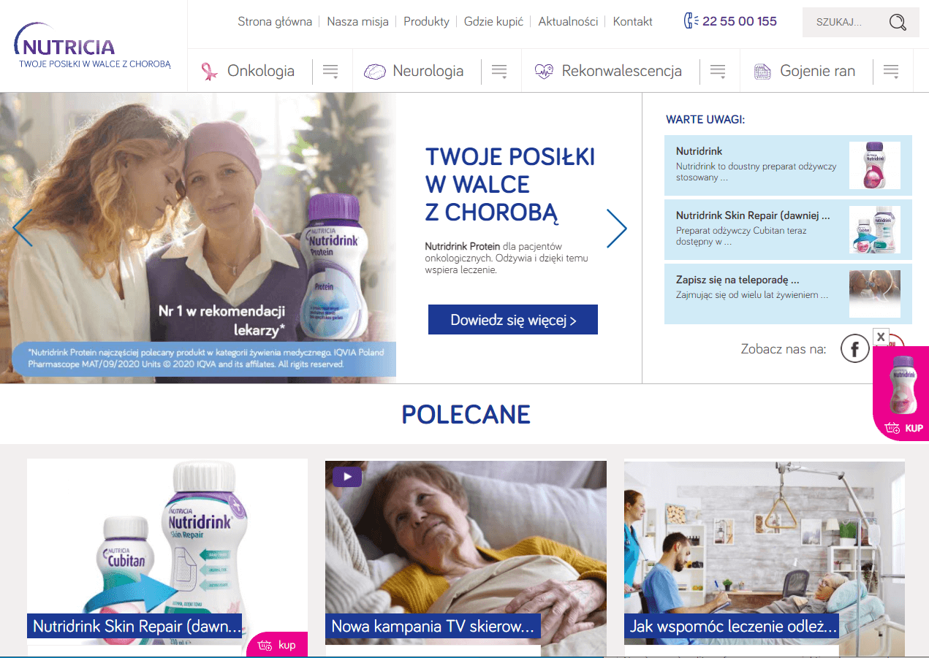Advance the carousel with the right arrow
Screen dimensions: 929x658
(x=617, y=228)
